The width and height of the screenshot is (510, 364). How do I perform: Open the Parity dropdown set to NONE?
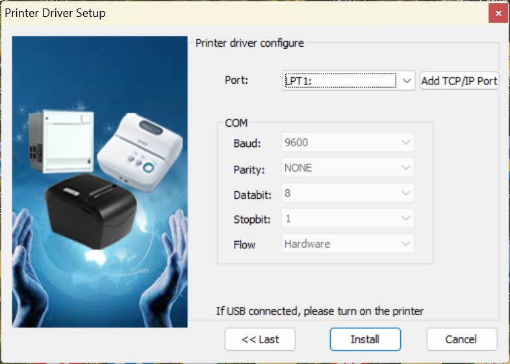[x=348, y=168]
